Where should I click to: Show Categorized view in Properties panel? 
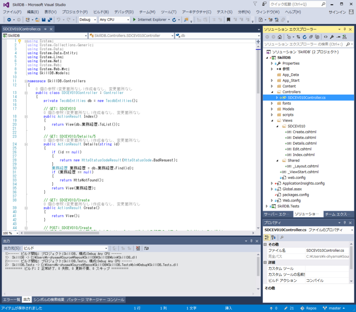[267, 237]
